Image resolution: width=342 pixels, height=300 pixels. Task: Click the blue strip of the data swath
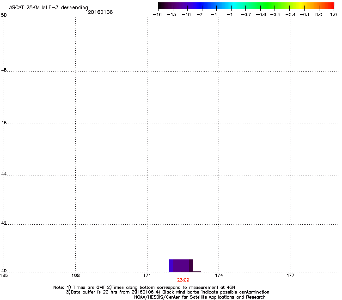[171, 265]
